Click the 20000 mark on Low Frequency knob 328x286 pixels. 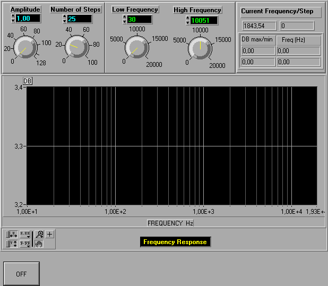coord(154,65)
